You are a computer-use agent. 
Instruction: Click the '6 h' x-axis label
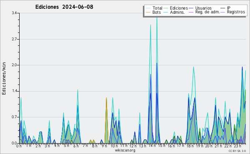[76, 146]
